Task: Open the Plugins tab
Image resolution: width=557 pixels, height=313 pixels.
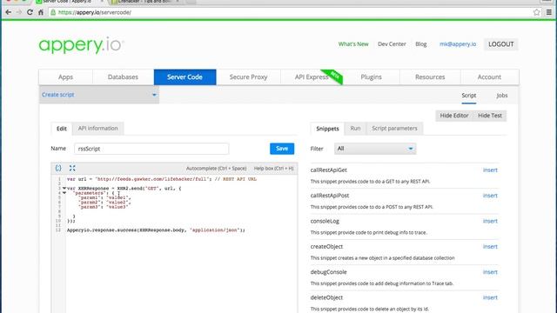Action: tap(372, 77)
